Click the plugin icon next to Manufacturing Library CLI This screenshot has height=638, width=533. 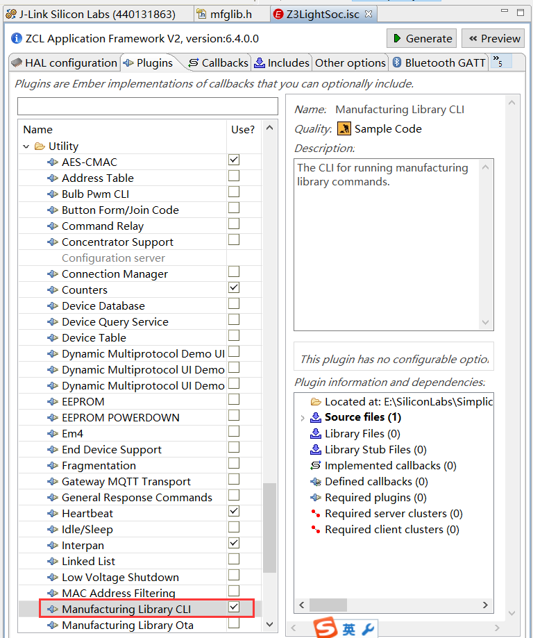pyautogui.click(x=53, y=609)
